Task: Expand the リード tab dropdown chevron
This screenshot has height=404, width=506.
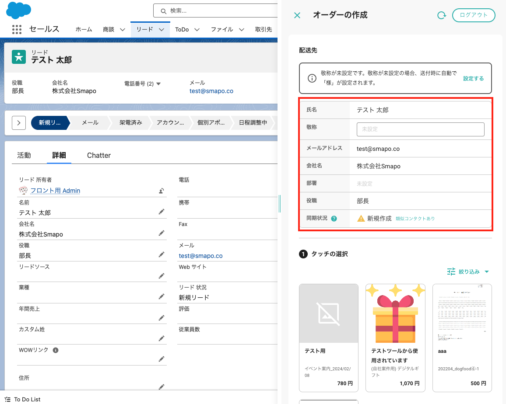Action: 162,30
